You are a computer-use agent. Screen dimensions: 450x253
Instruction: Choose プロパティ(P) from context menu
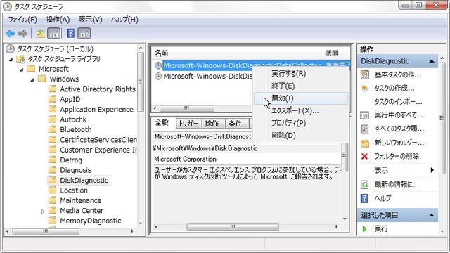301,123
